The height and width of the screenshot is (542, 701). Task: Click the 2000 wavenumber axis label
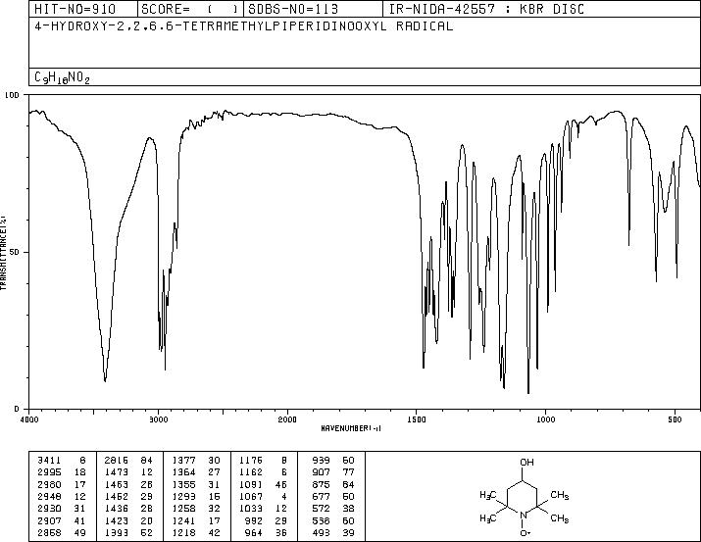pyautogui.click(x=287, y=419)
